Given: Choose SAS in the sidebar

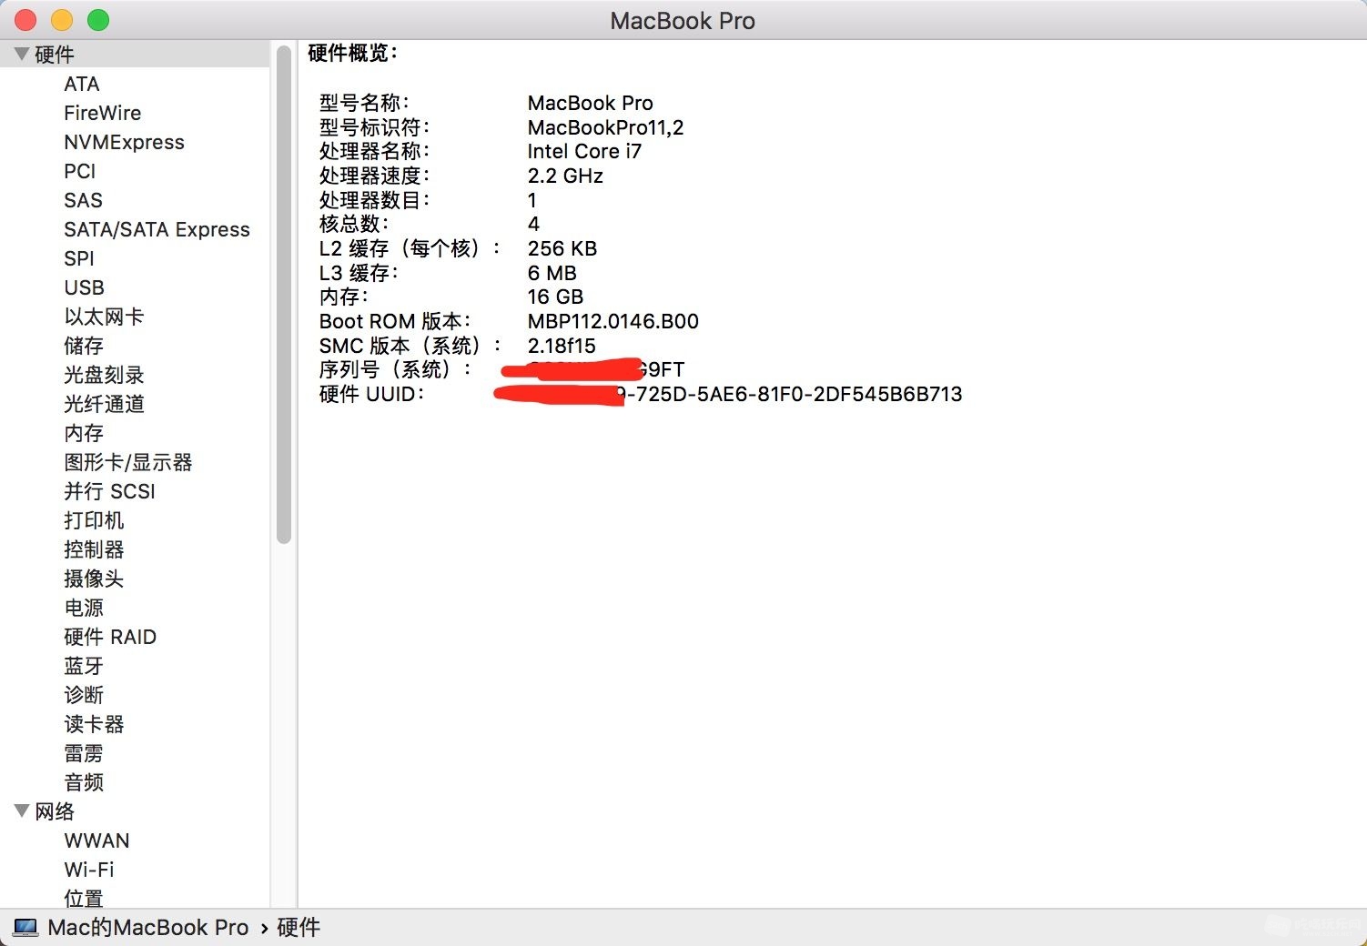Looking at the screenshot, I should 83,200.
